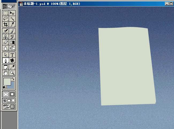Open Adobe Online from the eye image

coord(9,6)
